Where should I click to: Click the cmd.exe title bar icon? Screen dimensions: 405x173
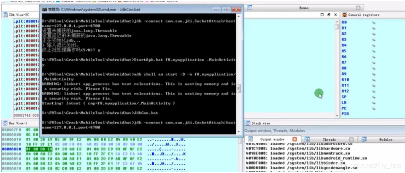[44, 10]
